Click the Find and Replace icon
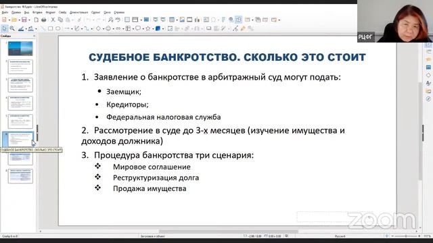The image size is (433, 243). coord(110,20)
